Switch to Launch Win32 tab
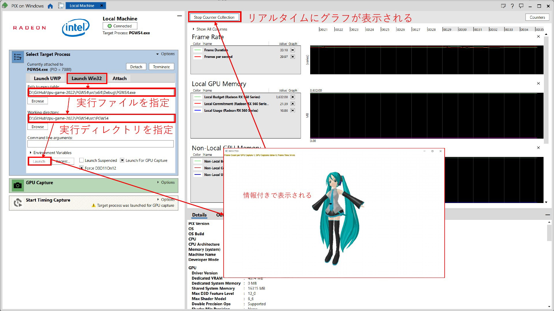The width and height of the screenshot is (554, 311). click(x=87, y=78)
